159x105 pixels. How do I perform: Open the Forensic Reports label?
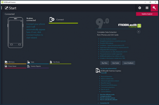coord(36,66)
